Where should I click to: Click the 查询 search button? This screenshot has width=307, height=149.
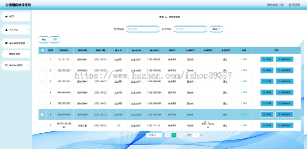(x=216, y=29)
